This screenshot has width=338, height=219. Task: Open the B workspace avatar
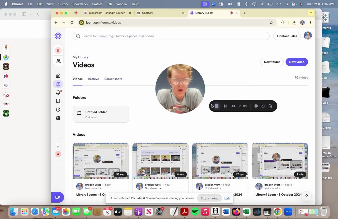pyautogui.click(x=58, y=50)
